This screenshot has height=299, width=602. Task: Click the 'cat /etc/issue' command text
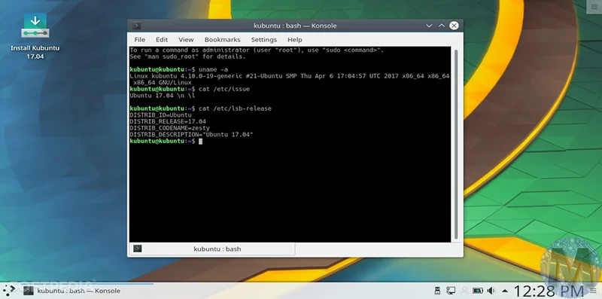tap(224, 89)
